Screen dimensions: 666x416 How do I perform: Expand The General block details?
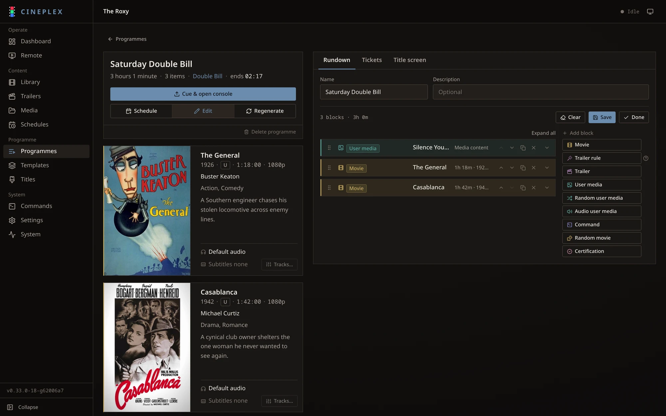(547, 168)
